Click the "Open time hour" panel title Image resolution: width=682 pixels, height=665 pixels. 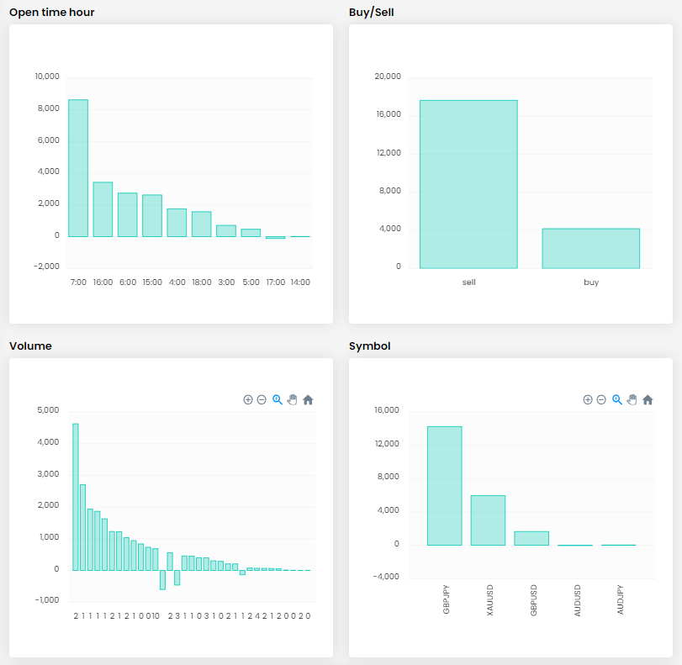coord(52,12)
